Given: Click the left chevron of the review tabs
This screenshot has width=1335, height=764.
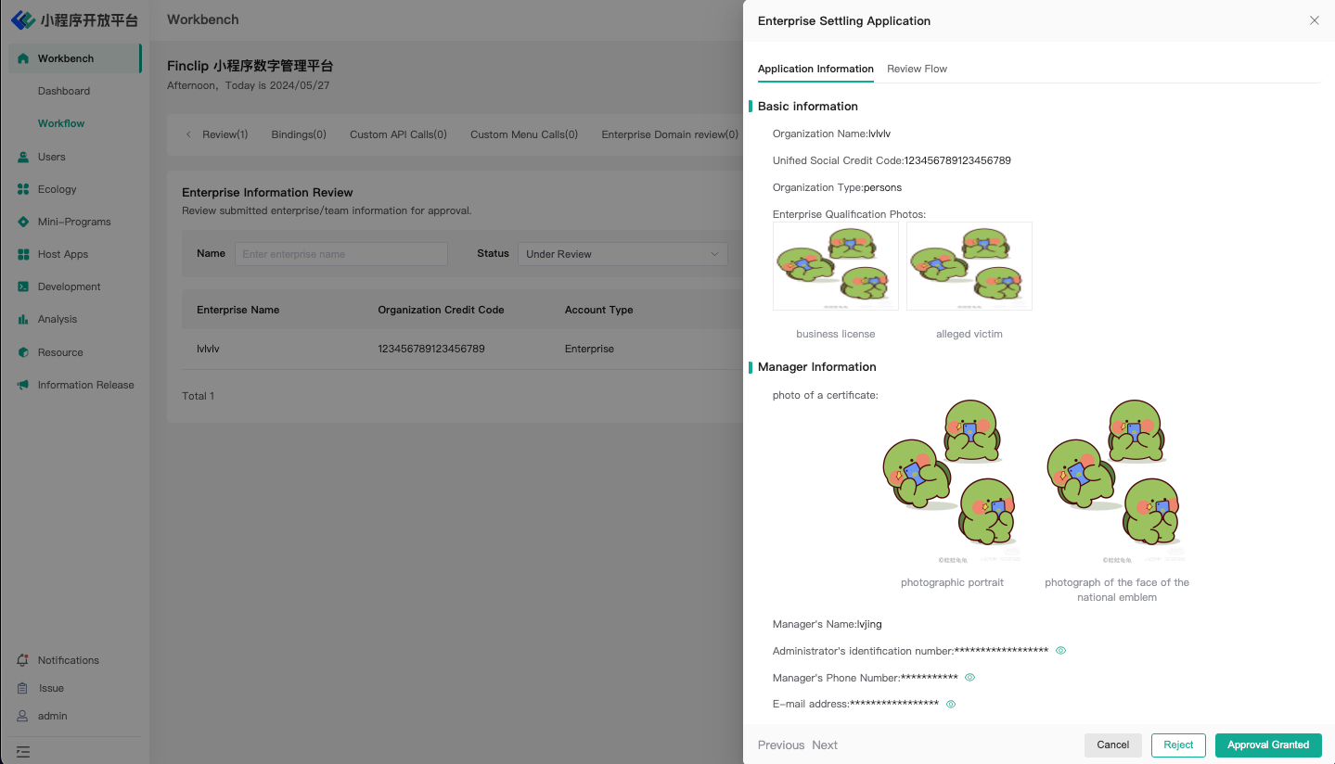Looking at the screenshot, I should click(188, 134).
